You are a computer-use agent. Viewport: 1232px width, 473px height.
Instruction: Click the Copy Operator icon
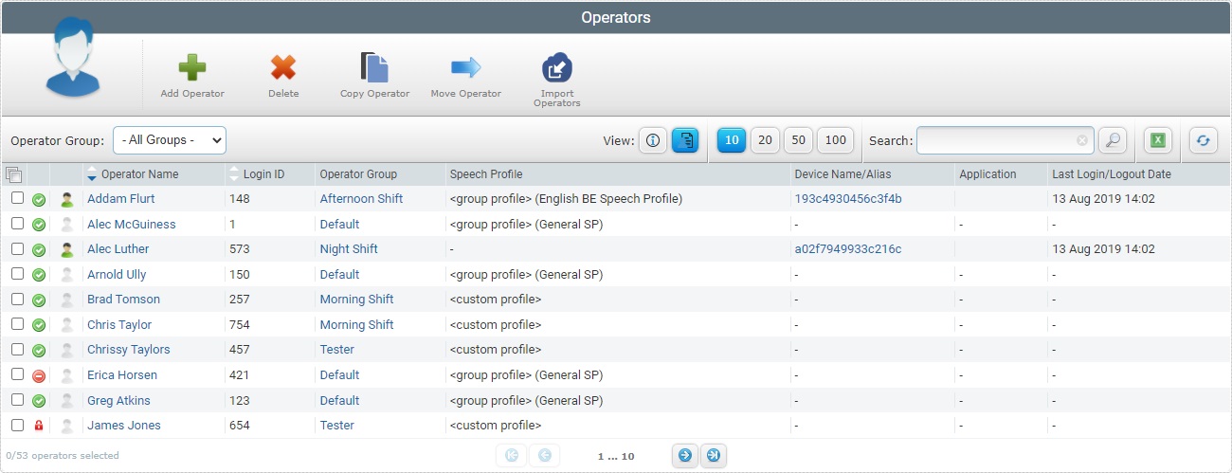[374, 67]
